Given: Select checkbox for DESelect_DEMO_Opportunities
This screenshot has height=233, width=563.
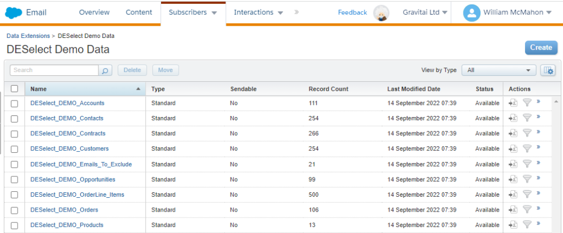Looking at the screenshot, I should click(x=14, y=180).
